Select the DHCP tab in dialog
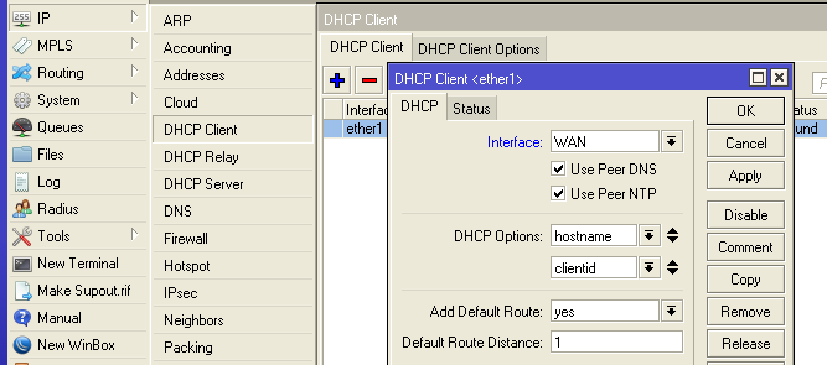827x365 pixels. click(419, 106)
